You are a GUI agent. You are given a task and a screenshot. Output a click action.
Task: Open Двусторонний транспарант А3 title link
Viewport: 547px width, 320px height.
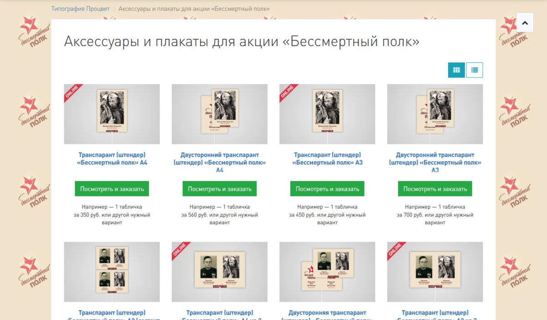tap(435, 162)
